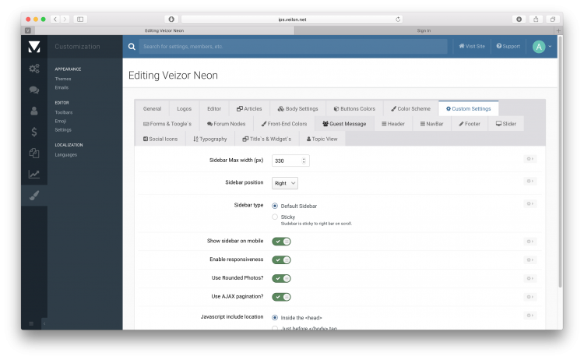
Task: Open the account dropdown arrow next to avatar
Action: tap(550, 47)
